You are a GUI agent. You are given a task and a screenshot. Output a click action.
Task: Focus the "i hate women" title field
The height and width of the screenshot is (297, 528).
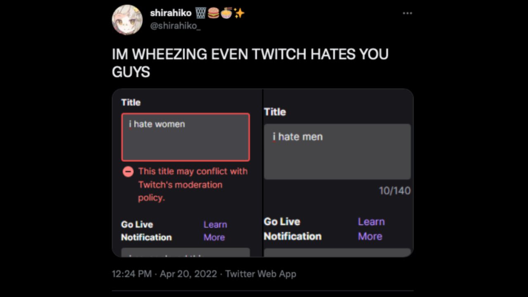(186, 137)
